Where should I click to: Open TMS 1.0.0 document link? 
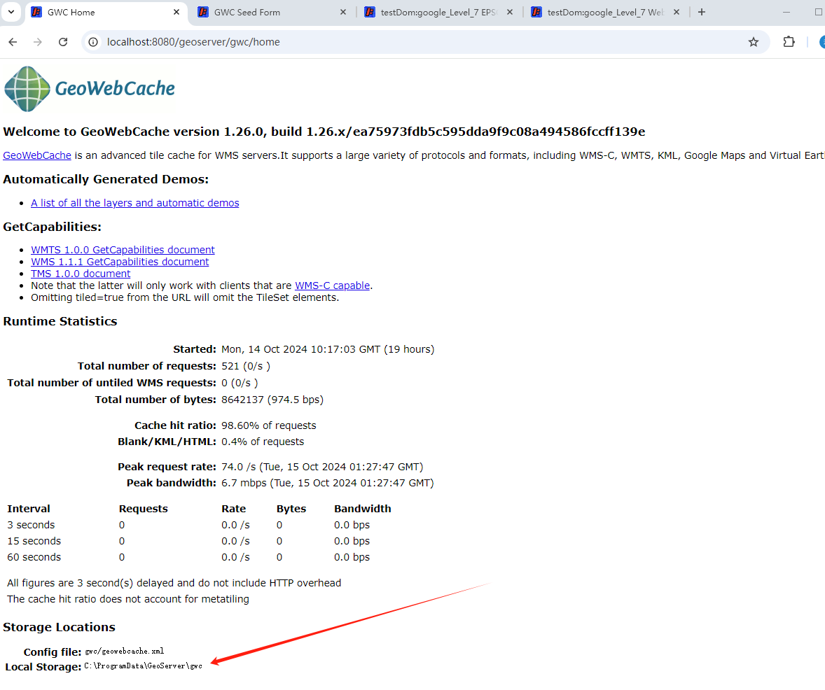tap(81, 274)
